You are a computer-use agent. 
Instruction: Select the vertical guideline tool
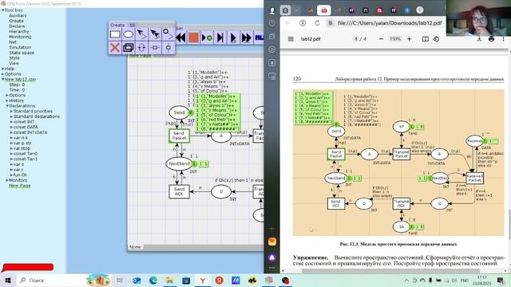(x=168, y=48)
